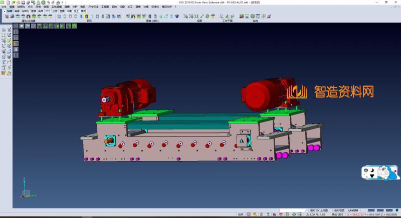401x218 pixels.
Task: Click the 绝对 XY 上视图 status button
Action: 319,210
